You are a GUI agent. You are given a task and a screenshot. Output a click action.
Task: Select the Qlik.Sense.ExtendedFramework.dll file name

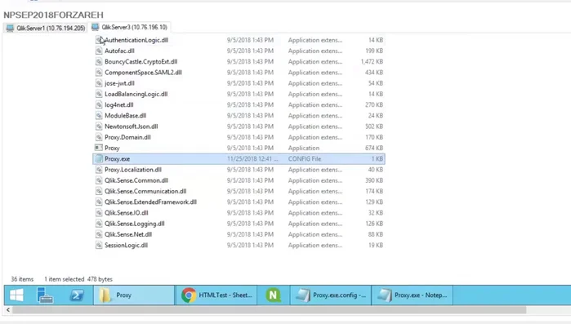point(150,202)
